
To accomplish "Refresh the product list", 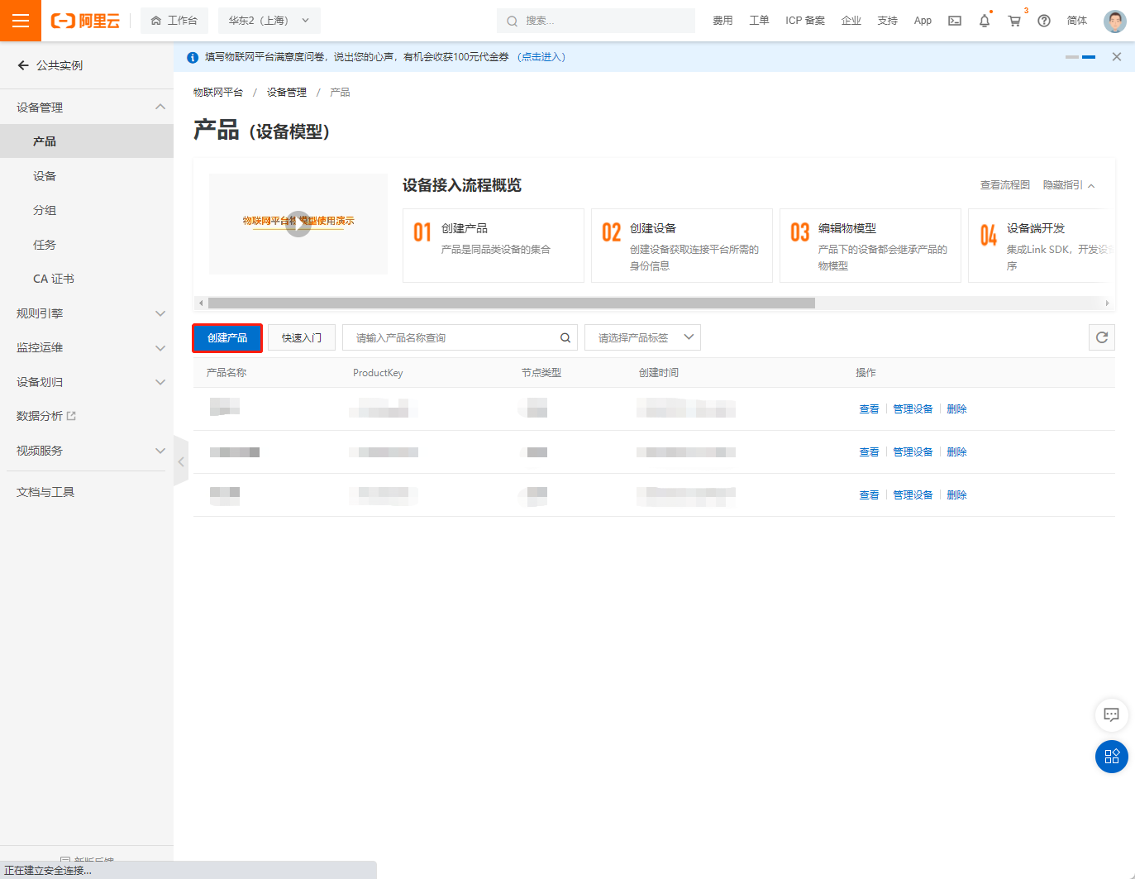I will pos(1101,337).
